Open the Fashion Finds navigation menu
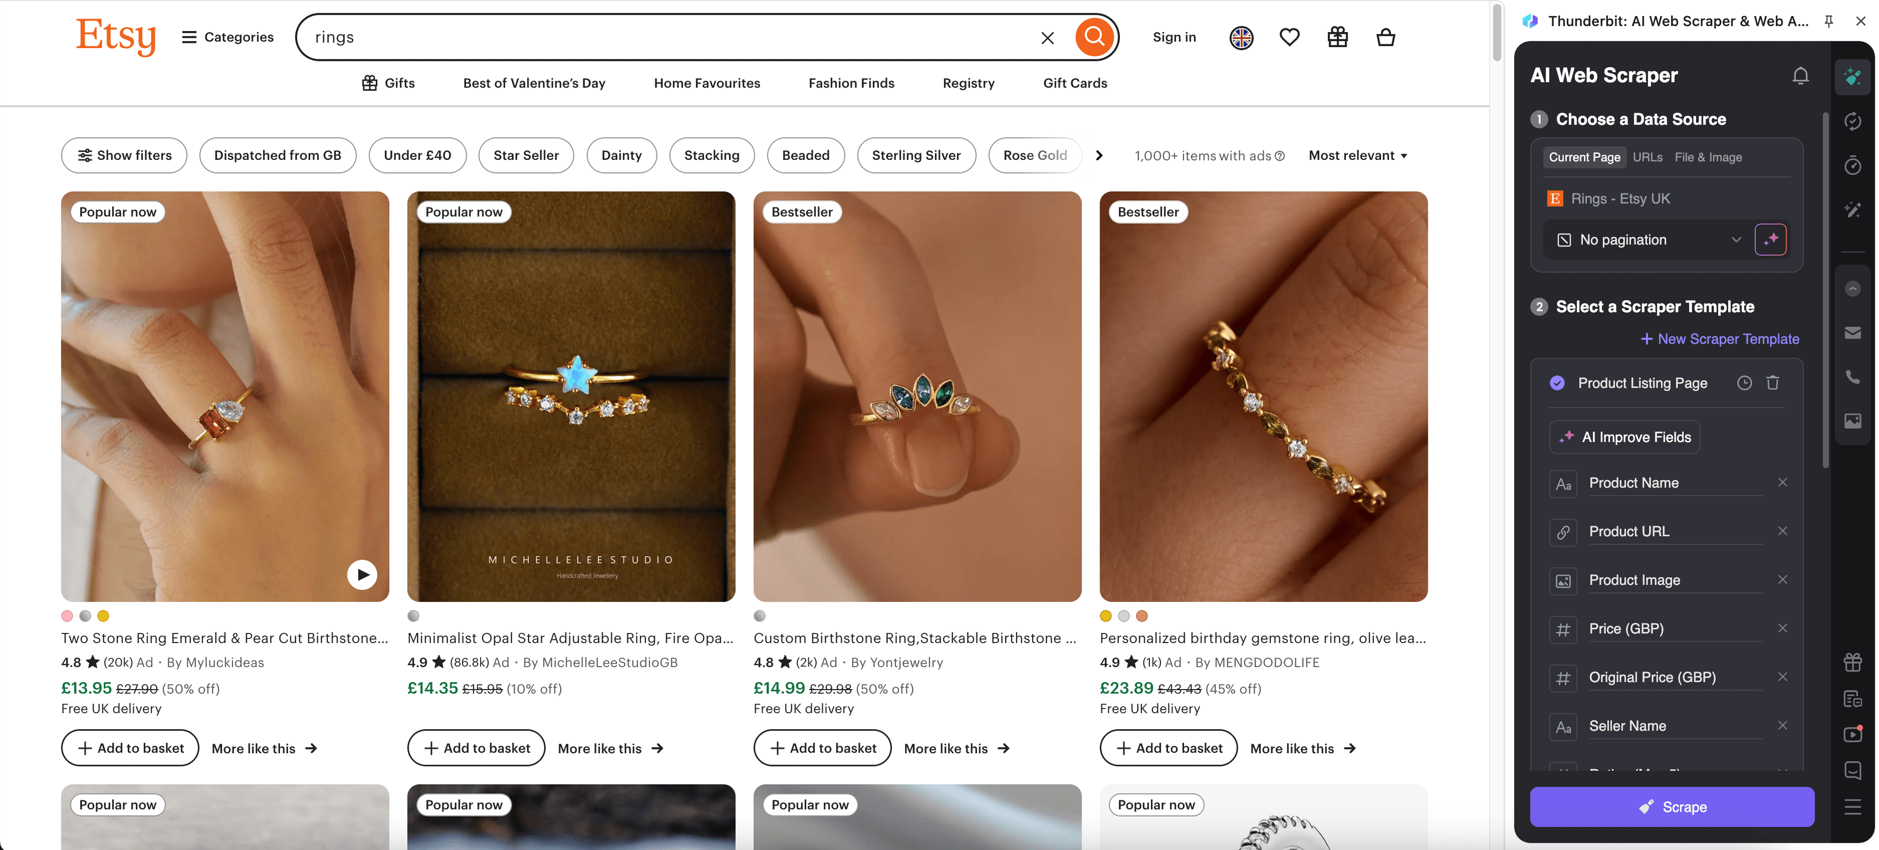Image resolution: width=1879 pixels, height=850 pixels. tap(850, 83)
